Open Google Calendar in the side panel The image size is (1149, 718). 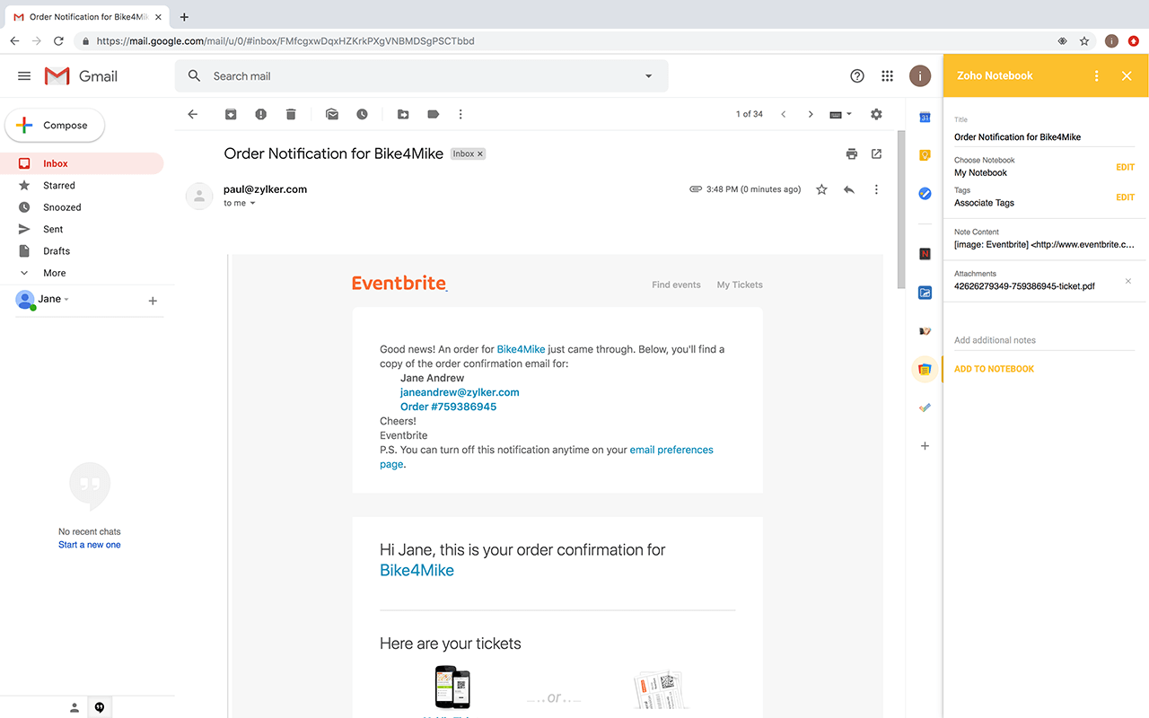tap(925, 117)
